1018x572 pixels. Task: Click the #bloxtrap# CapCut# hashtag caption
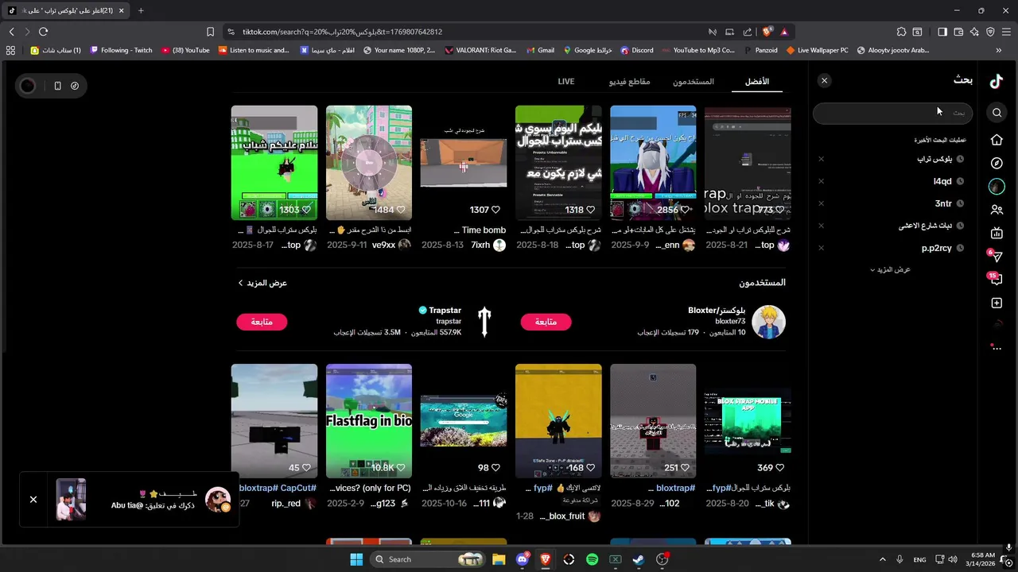click(x=278, y=488)
